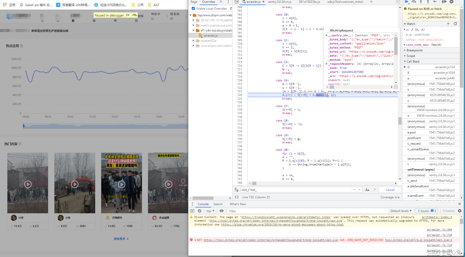Viewport: 465px width, 257px height.
Task: Show console sidebar icon
Action: click(192, 211)
